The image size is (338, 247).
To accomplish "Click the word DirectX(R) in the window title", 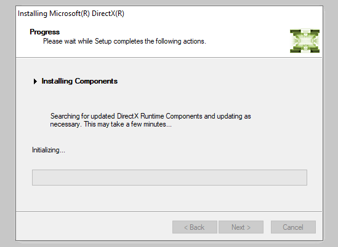I will (108, 14).
